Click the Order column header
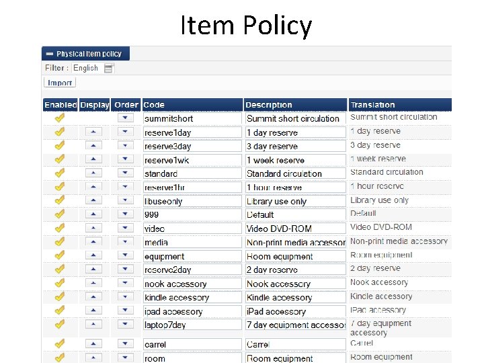This screenshot has height=363, width=484. 126,105
